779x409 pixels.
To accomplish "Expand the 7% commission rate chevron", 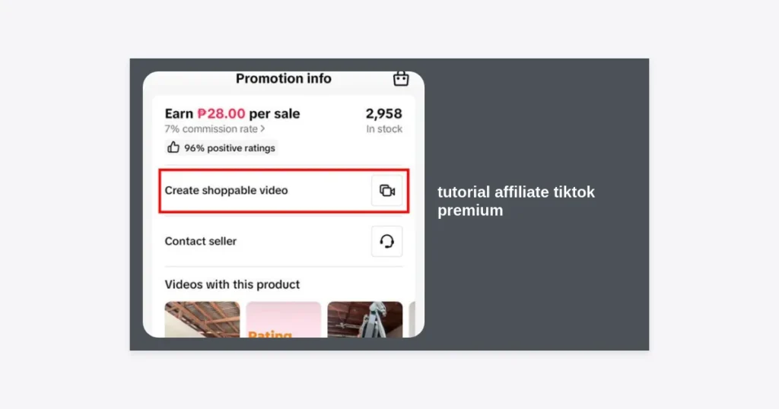I will click(262, 129).
